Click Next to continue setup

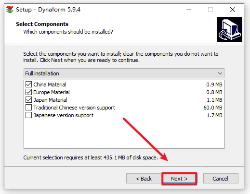pos(179,179)
